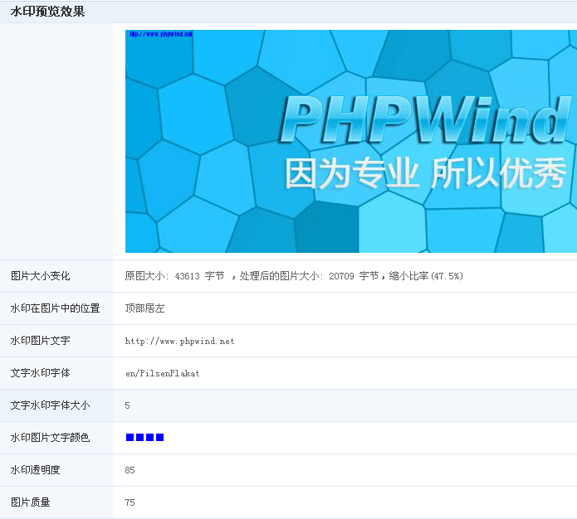Click the font size value '5'
This screenshot has width=577, height=519.
[x=127, y=405]
